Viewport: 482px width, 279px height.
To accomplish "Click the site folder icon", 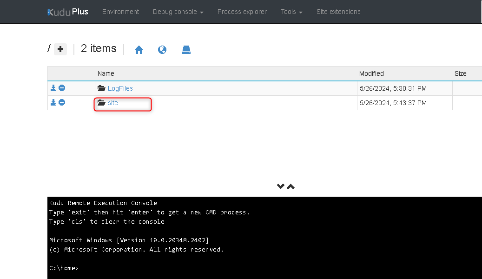I will 101,103.
